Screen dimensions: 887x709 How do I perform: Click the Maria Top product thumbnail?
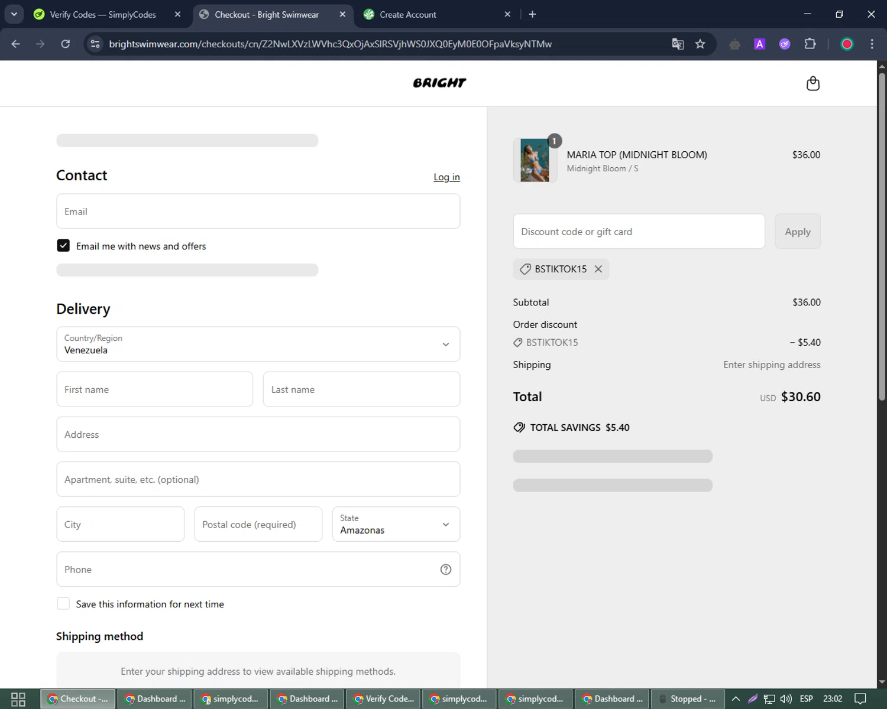(535, 160)
